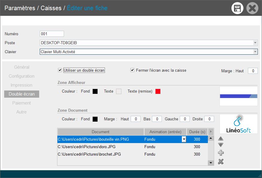Click 'Caisses' in the breadcrumb title
Image resolution: width=262 pixels, height=178 pixels.
tap(51, 8)
